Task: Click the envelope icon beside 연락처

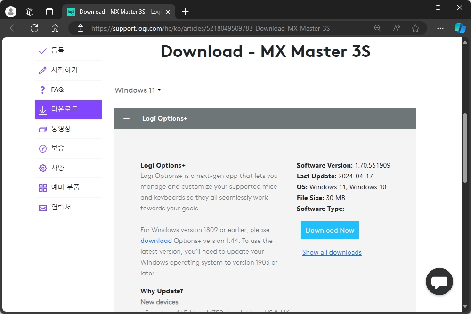Action: 43,208
